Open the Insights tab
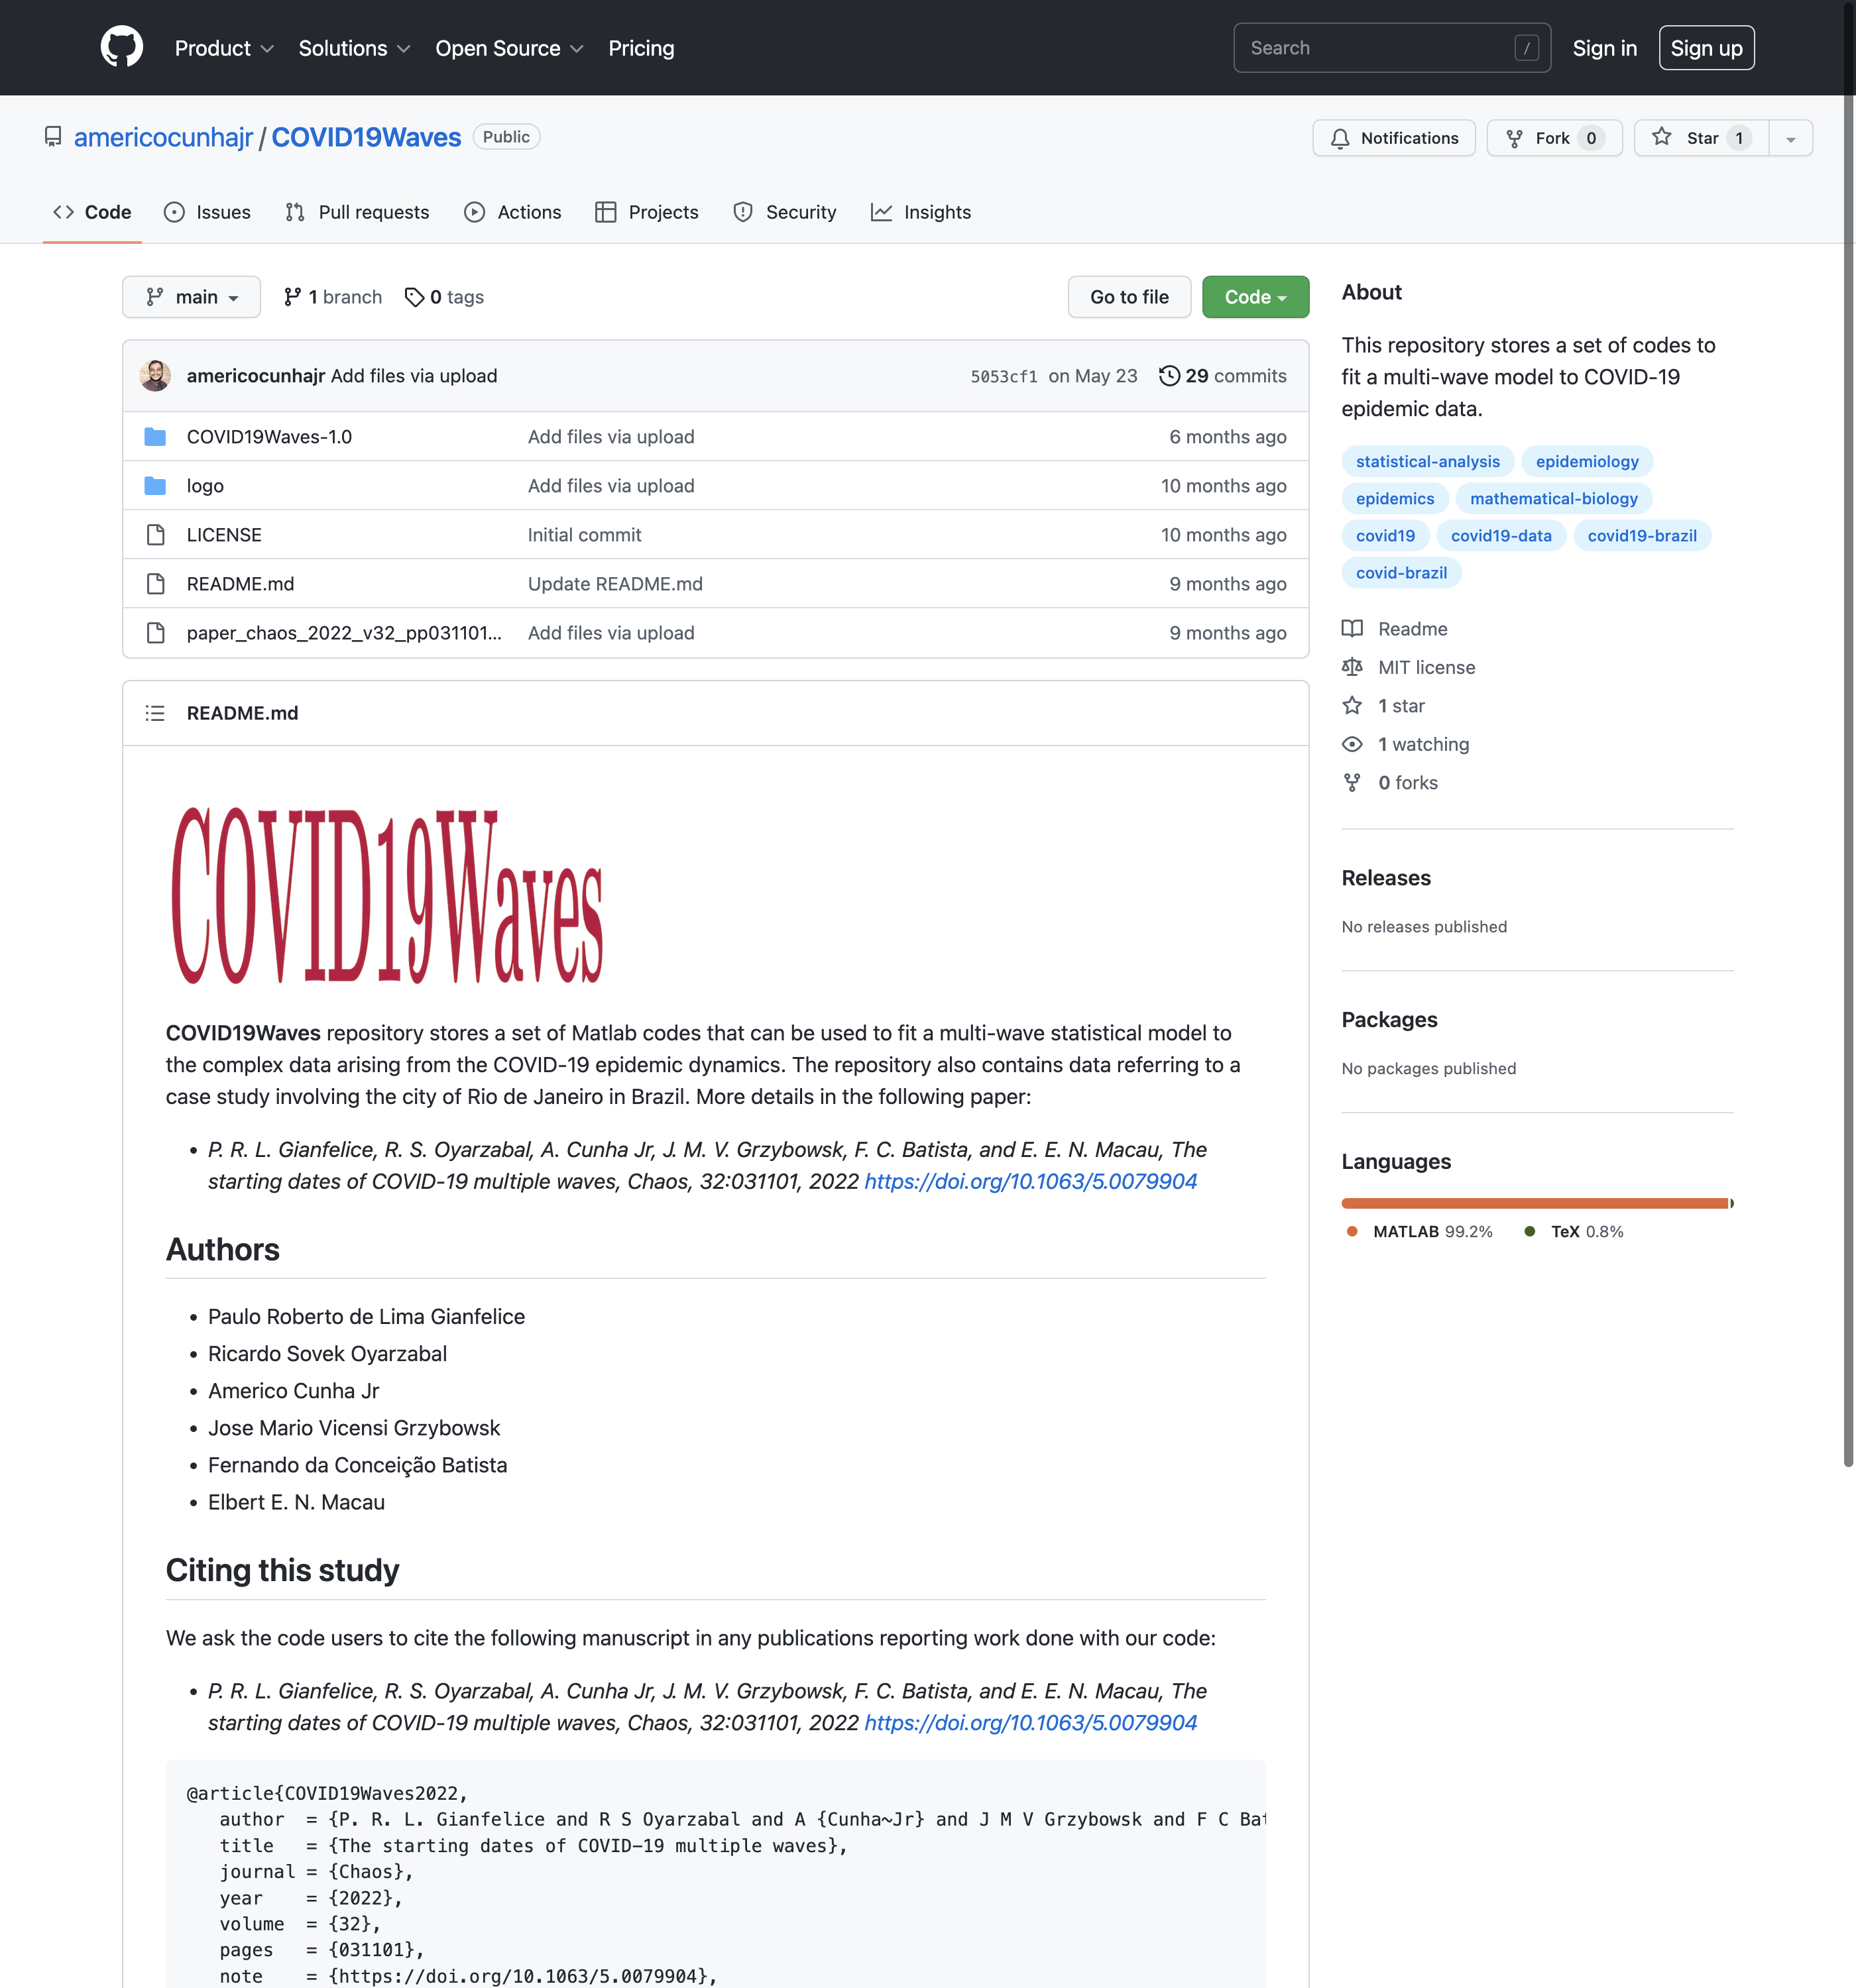Image resolution: width=1856 pixels, height=1988 pixels. [921, 212]
